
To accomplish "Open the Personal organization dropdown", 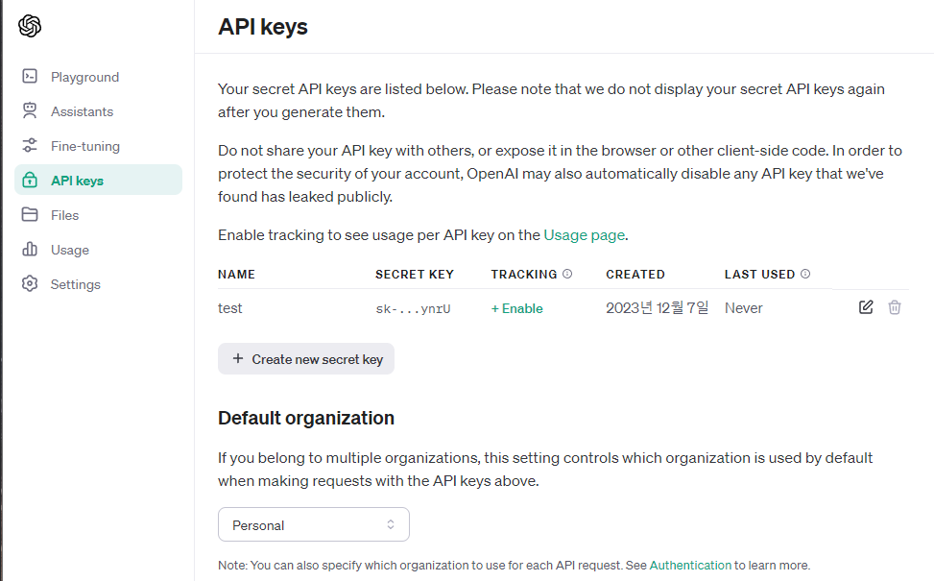I will (314, 524).
